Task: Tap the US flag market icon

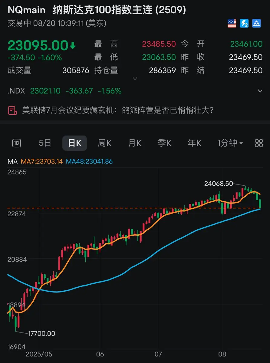Action: [x=232, y=23]
